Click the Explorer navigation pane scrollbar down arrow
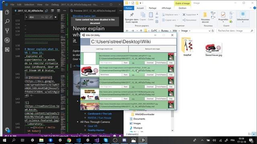257x144 pixels. tap(172, 130)
